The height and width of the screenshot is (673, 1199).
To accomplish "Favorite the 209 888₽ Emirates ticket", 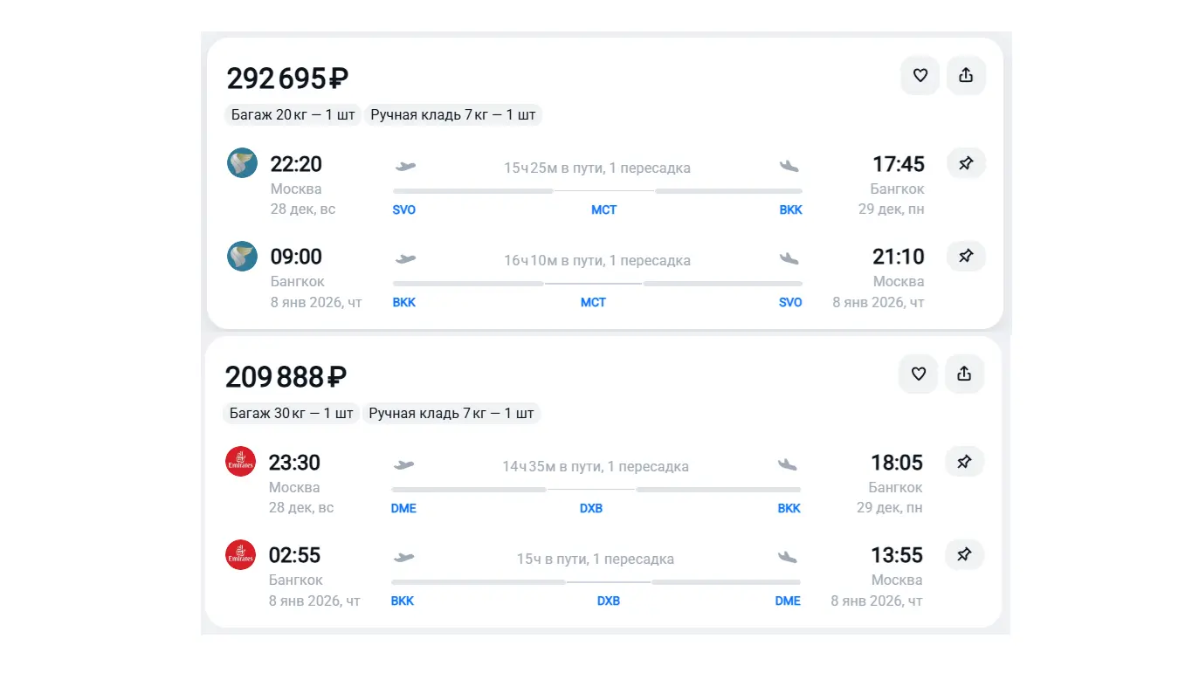I will click(918, 374).
